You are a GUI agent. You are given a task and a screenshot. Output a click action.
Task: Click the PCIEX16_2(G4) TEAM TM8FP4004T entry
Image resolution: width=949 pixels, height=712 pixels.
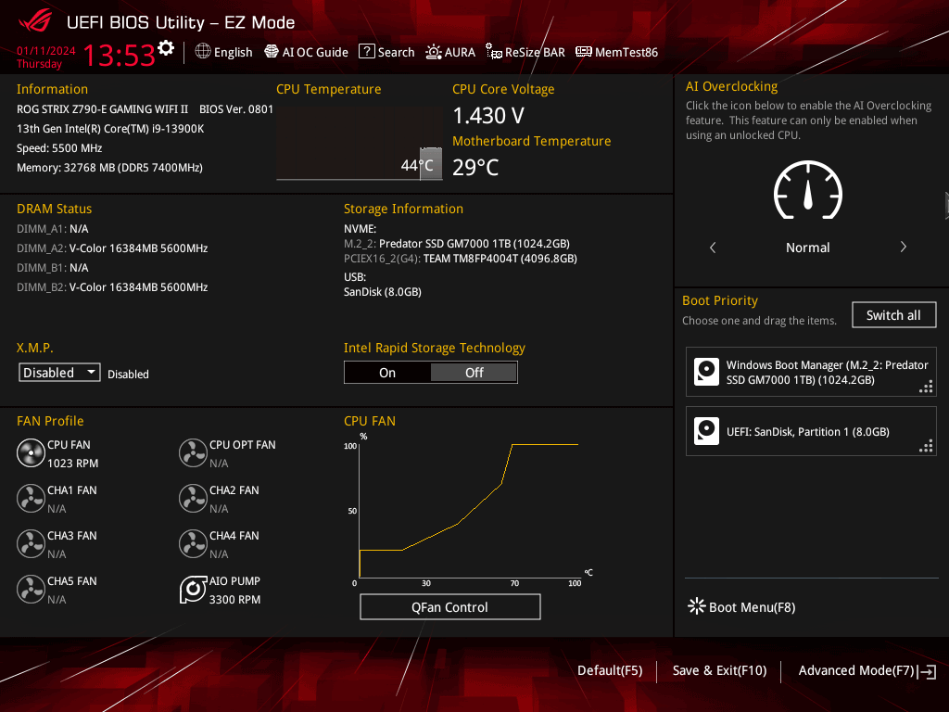460,259
